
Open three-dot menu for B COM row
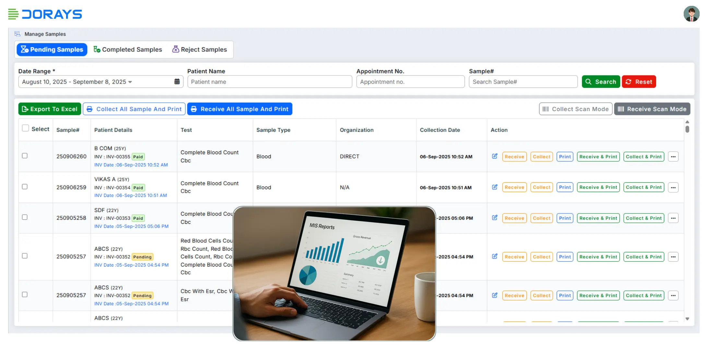point(673,157)
